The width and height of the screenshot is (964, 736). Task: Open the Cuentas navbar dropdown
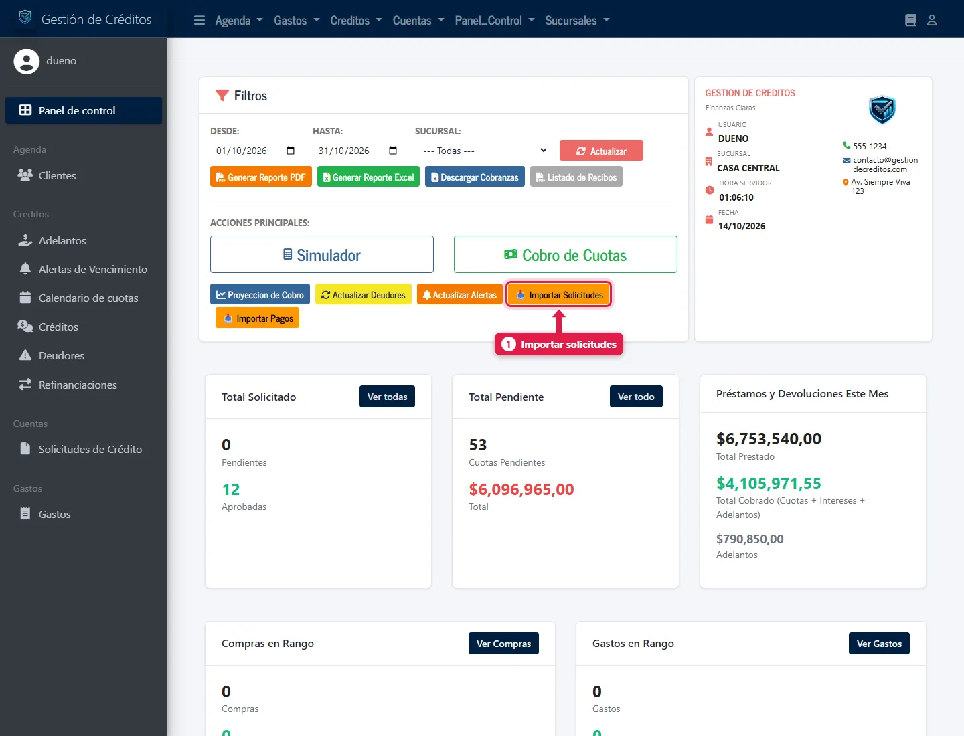click(x=418, y=21)
